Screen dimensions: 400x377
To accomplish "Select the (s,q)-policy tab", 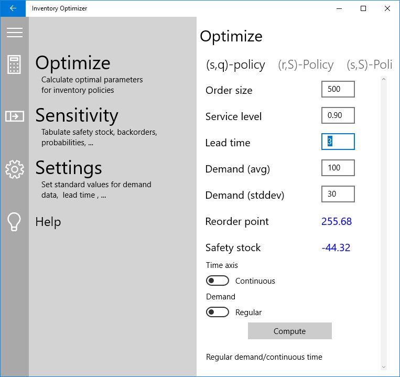I will 235,64.
